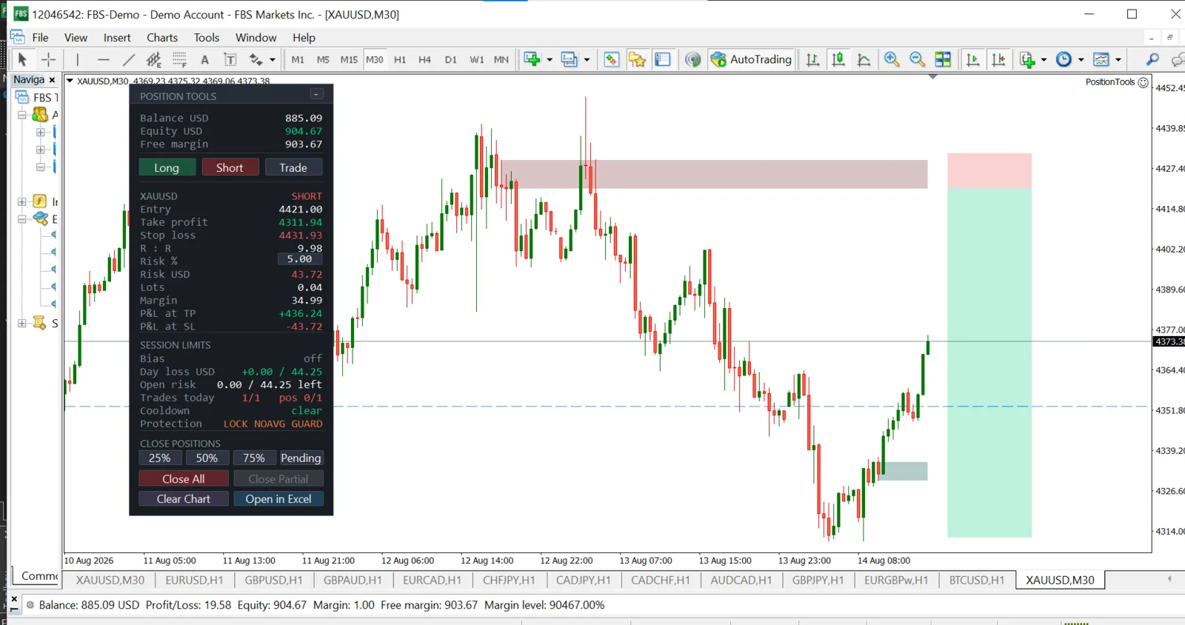Click the Long button in Position Tools
1185x625 pixels.
(167, 167)
